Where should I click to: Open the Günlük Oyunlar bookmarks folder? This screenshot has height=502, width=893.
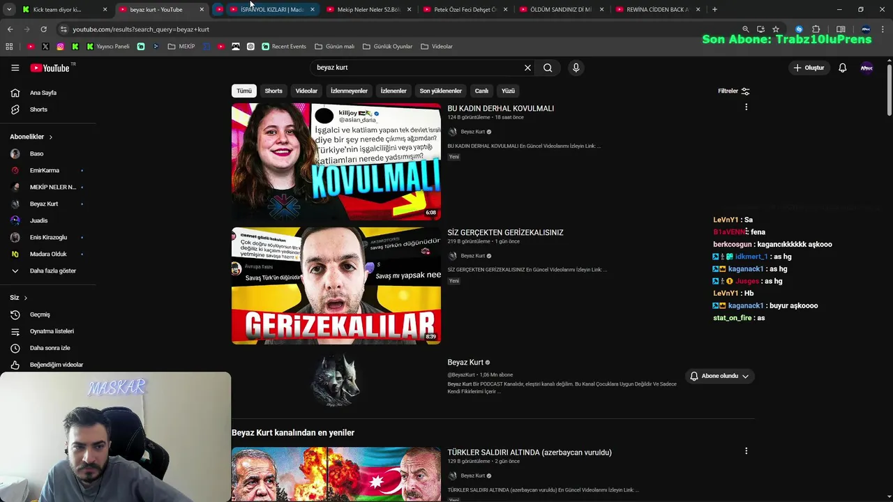[387, 47]
